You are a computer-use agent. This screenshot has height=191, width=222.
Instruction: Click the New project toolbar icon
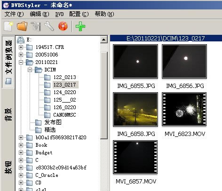pyautogui.click(x=8, y=26)
